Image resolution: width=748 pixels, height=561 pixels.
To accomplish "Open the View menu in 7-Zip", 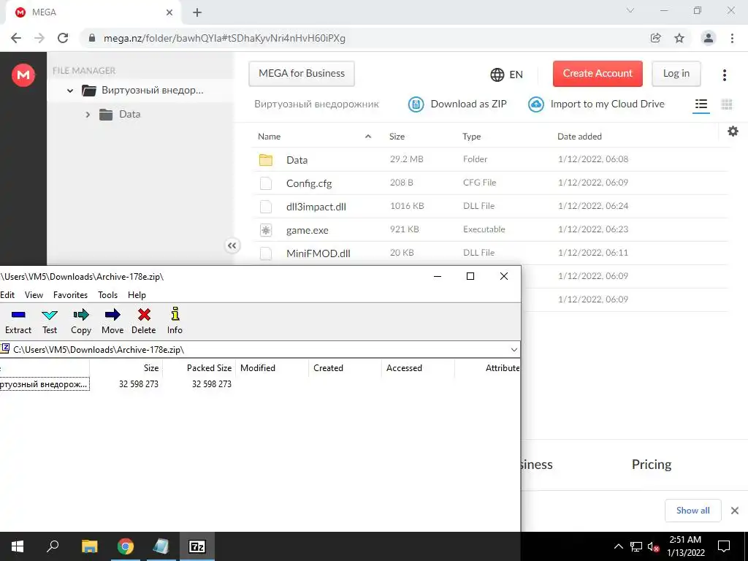I will click(34, 295).
